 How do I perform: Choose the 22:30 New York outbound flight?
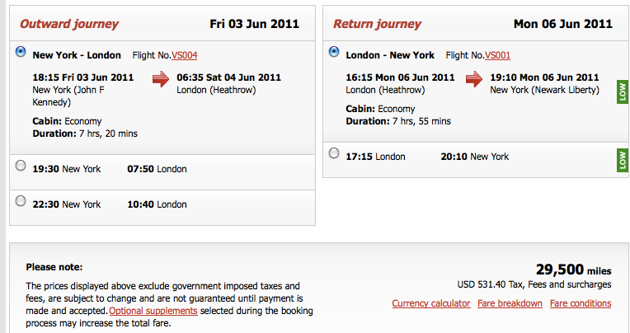coord(21,201)
